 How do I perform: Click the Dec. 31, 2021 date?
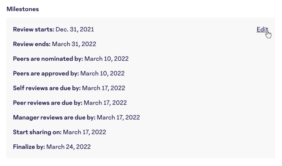pos(75,29)
